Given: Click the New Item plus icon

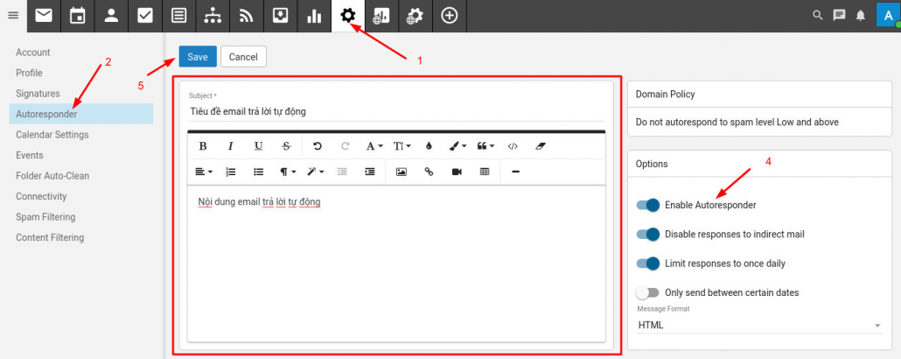Looking at the screenshot, I should click(450, 16).
